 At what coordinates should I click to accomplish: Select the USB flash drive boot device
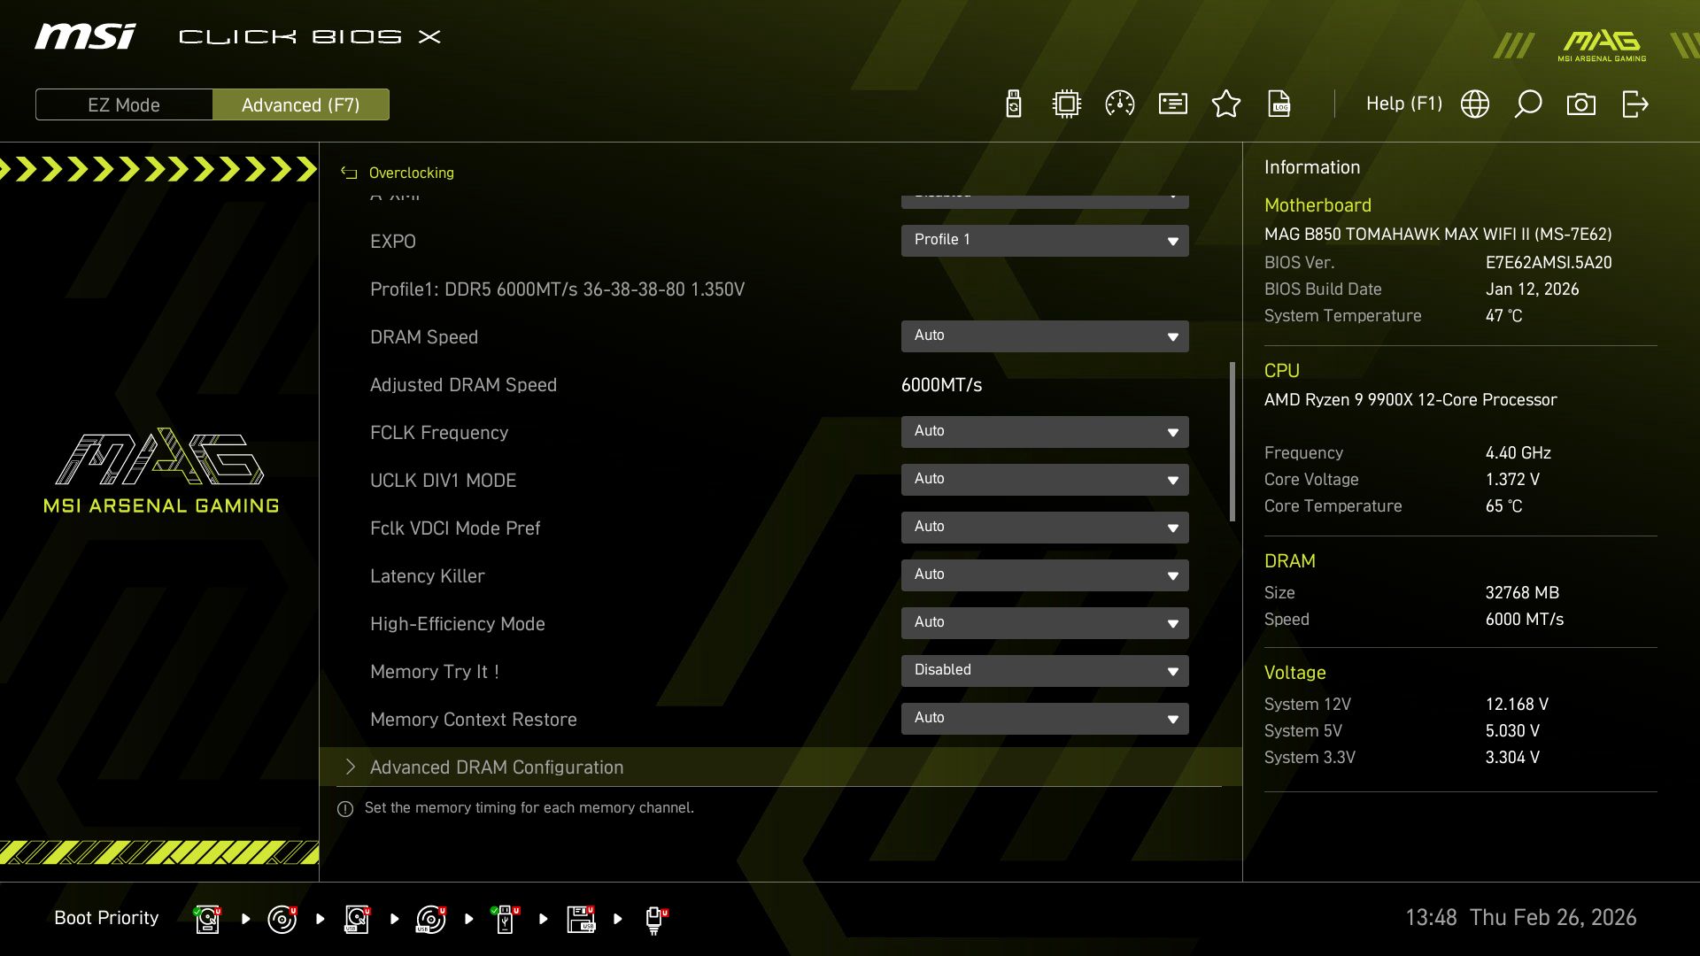pyautogui.click(x=506, y=918)
